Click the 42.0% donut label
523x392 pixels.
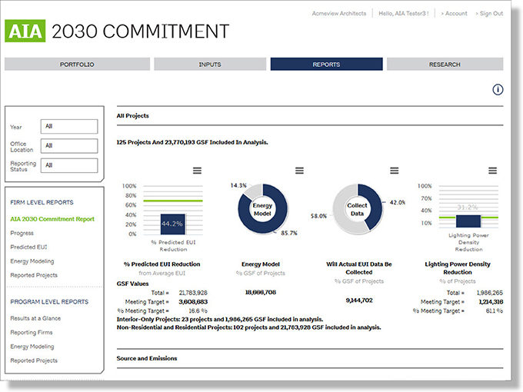pos(398,202)
